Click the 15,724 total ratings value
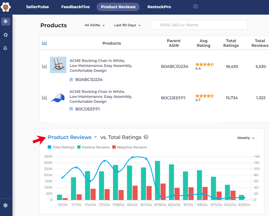269x216 pixels. point(232,98)
